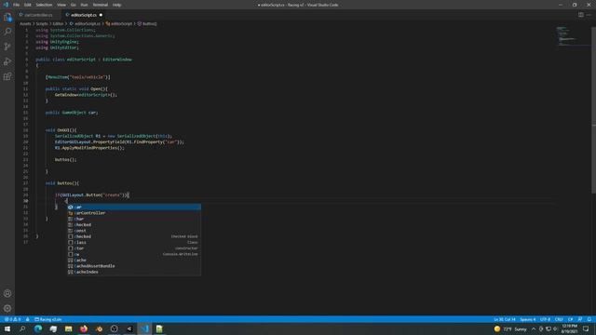Open the Explorer view in activity bar
Viewport: 596px width, 335px height.
(x=7, y=17)
